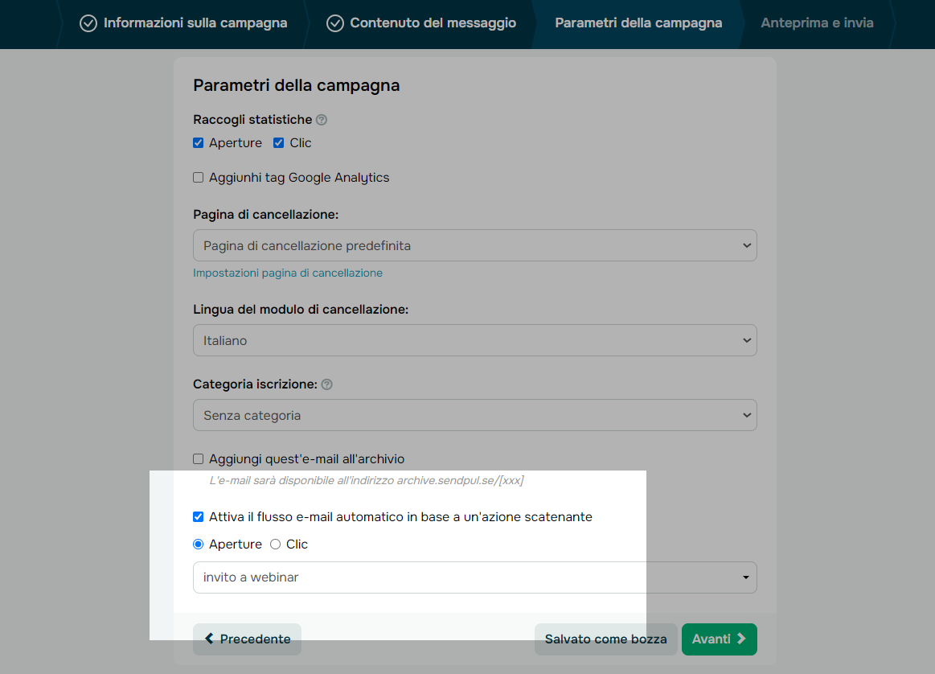This screenshot has height=674, width=935.
Task: Uncheck the Aperture statistics checkbox
Action: point(199,143)
